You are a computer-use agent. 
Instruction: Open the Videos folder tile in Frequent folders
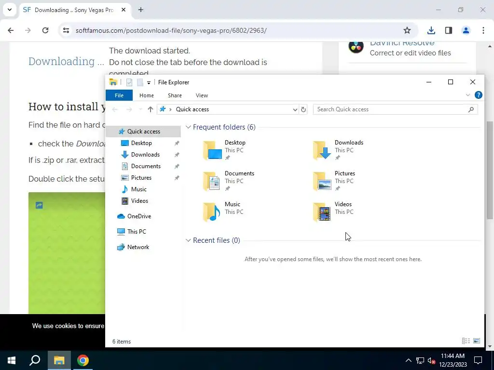click(x=333, y=211)
